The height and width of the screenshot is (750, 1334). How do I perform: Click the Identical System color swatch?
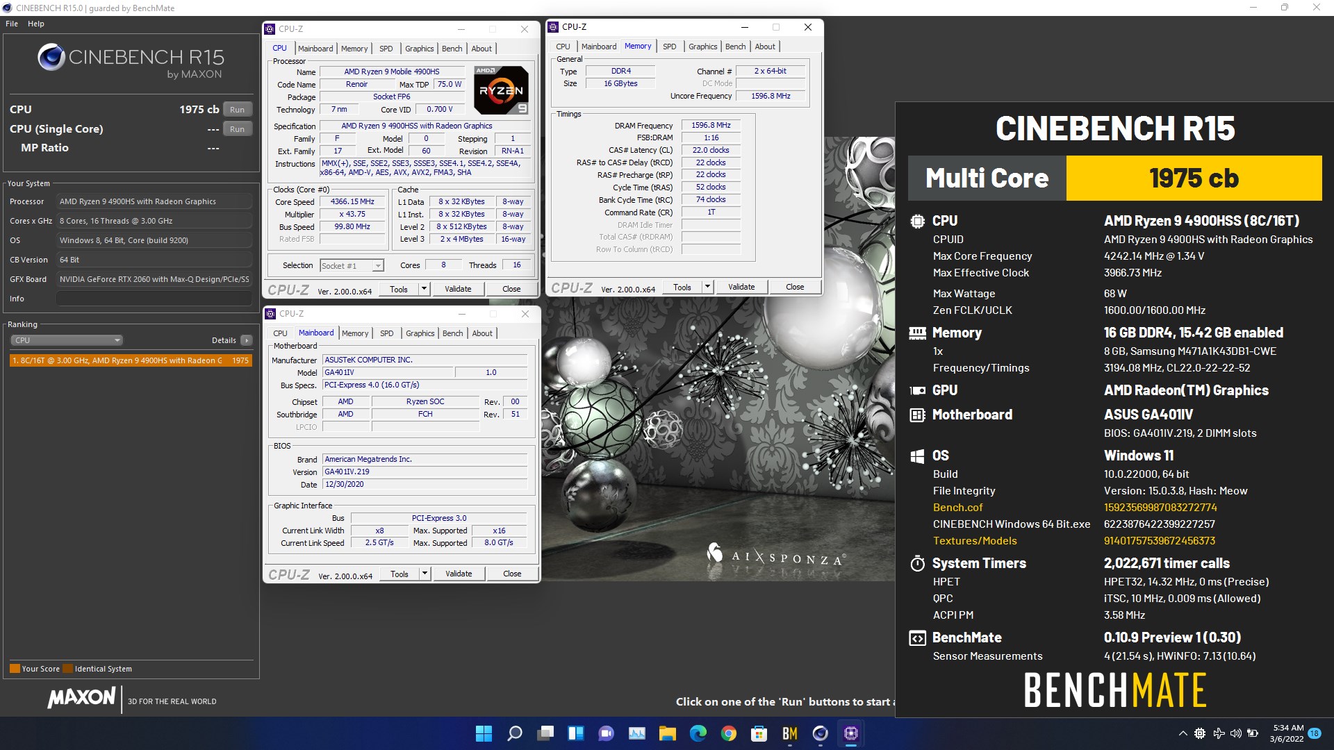tap(67, 669)
